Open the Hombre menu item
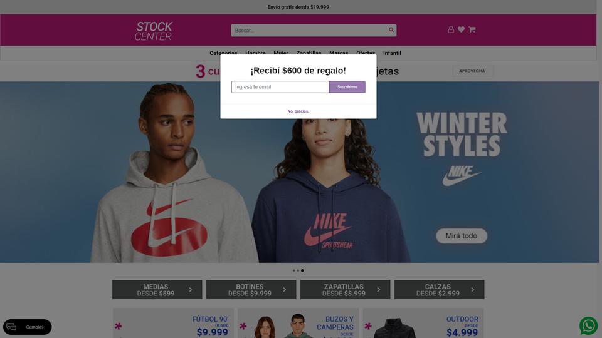The image size is (602, 338). click(x=255, y=53)
